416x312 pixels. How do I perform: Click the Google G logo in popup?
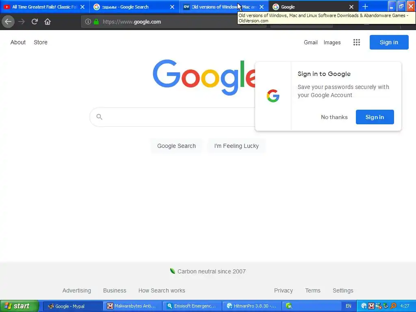pyautogui.click(x=273, y=96)
